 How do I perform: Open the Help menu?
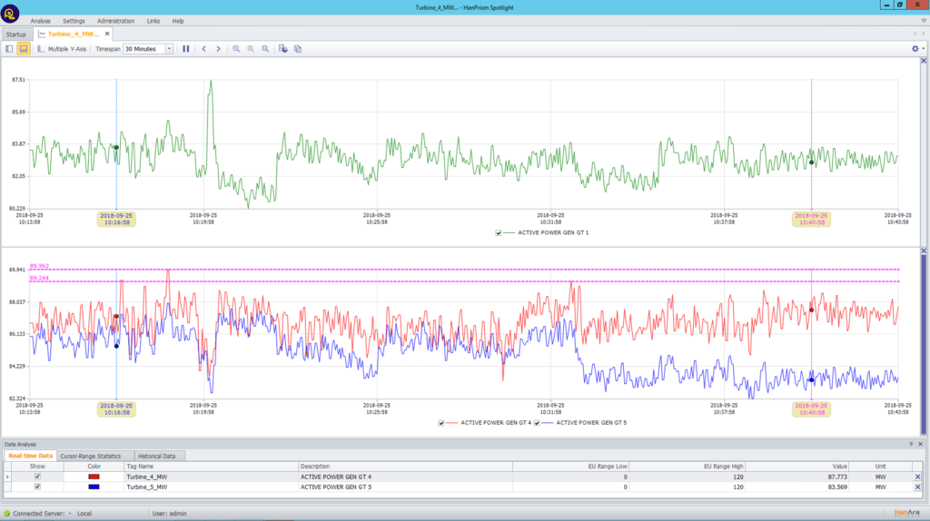click(178, 21)
